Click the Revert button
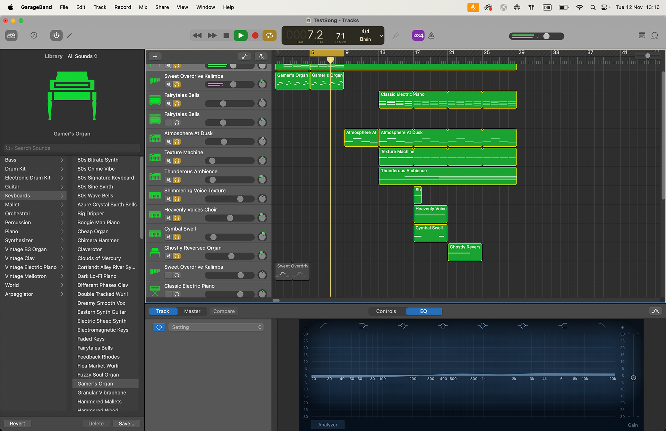This screenshot has width=666, height=431. tap(17, 423)
